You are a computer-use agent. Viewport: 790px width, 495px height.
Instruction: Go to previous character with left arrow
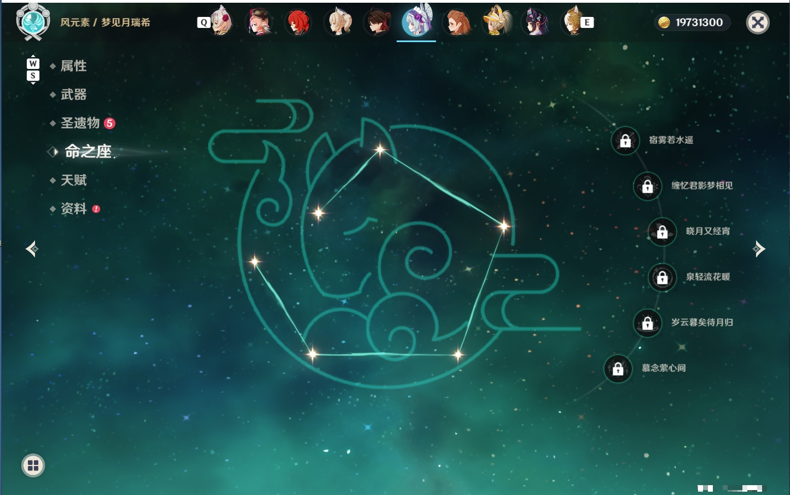(x=32, y=249)
